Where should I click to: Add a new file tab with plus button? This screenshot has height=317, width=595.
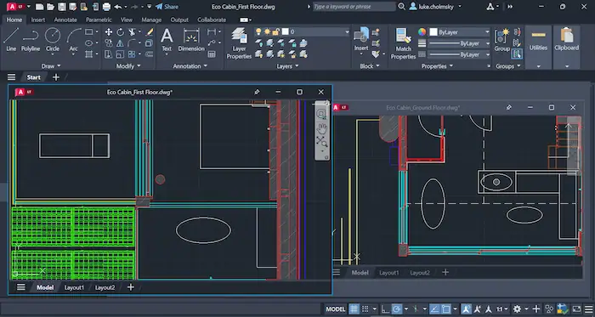[x=56, y=77]
